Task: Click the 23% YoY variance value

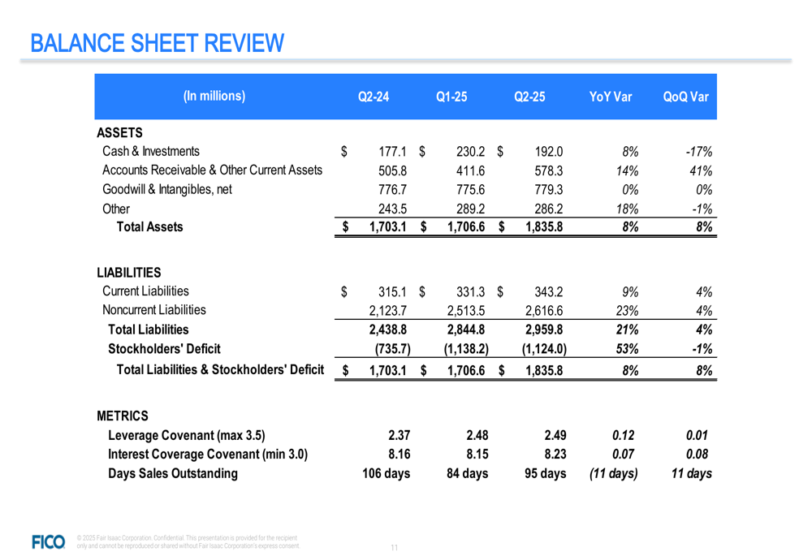Action: click(x=627, y=311)
